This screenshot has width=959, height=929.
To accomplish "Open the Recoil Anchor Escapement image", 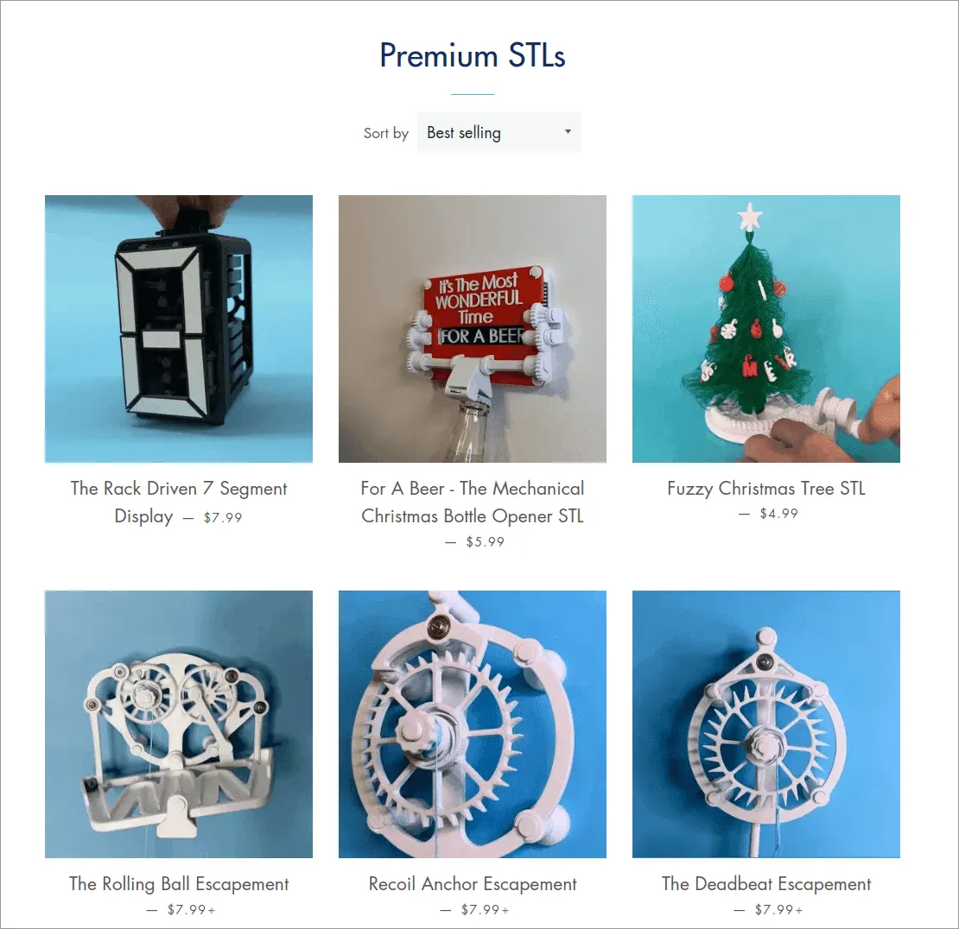I will [473, 724].
